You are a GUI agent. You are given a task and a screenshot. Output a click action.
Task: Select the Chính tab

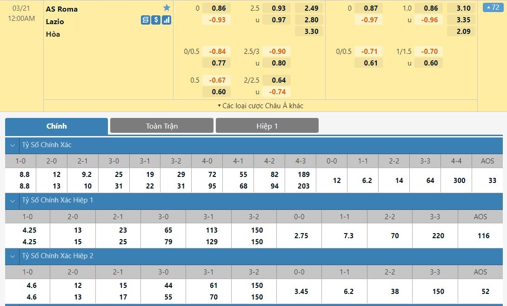click(x=56, y=126)
